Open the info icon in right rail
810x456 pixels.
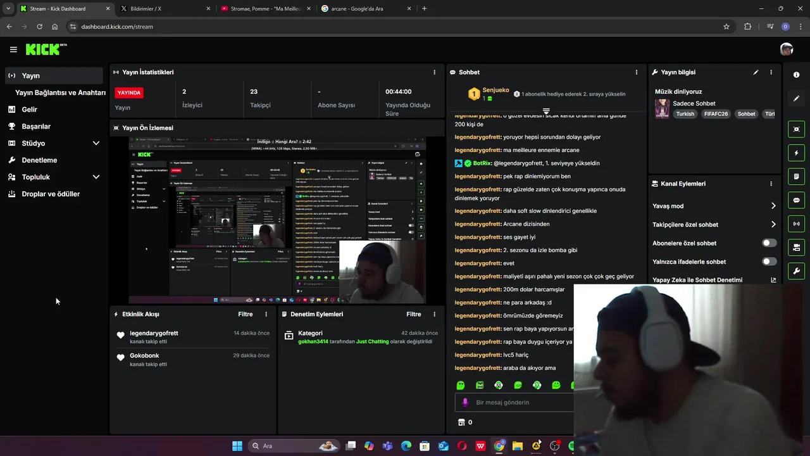(x=796, y=75)
